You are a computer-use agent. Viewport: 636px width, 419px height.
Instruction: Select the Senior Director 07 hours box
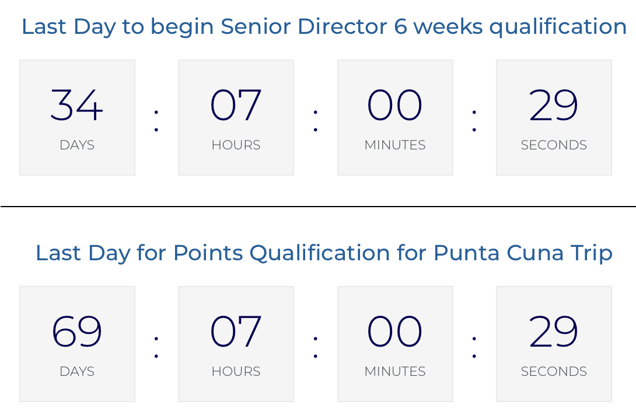pos(236,118)
